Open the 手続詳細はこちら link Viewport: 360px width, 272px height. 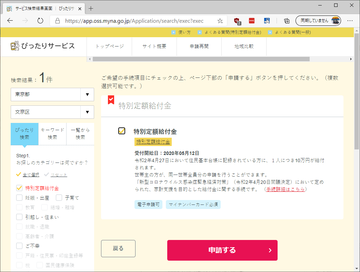(286, 189)
